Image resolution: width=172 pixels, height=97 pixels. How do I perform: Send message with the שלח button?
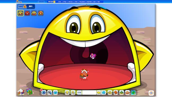click(79, 92)
